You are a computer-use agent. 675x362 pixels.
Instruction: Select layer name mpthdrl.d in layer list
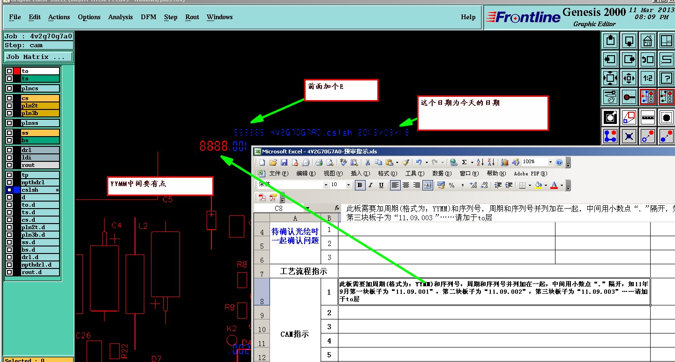[40, 265]
